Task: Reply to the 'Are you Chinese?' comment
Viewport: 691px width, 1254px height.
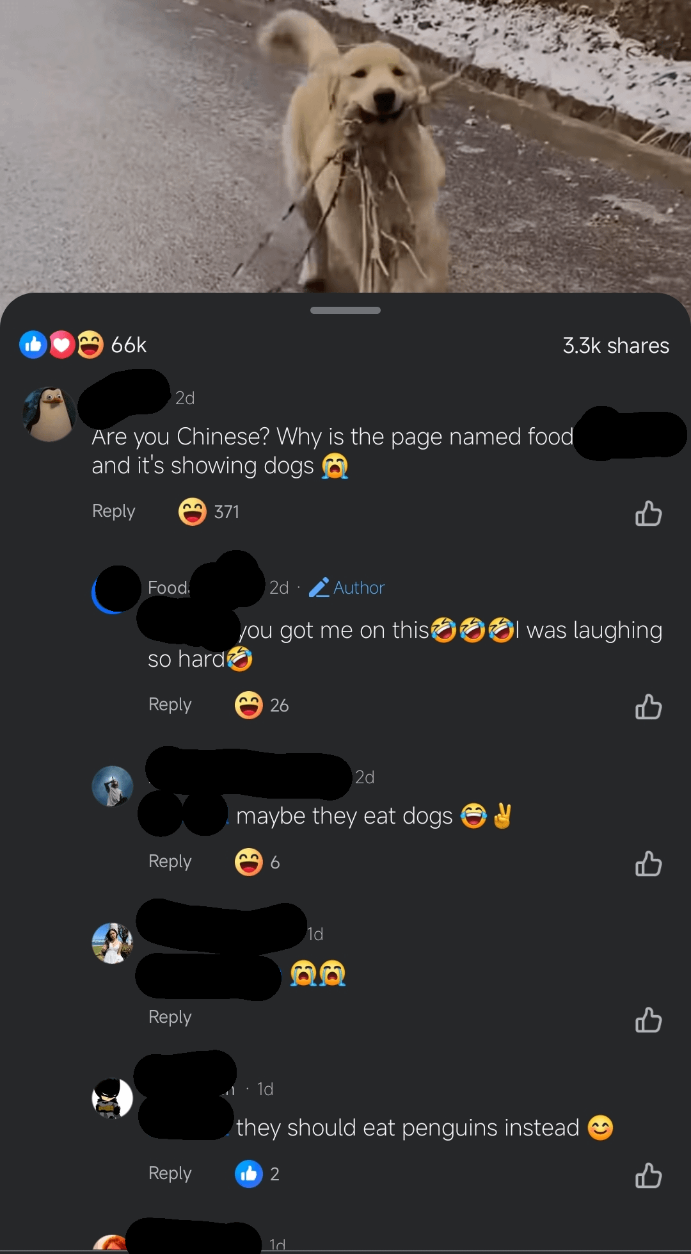Action: tap(114, 511)
